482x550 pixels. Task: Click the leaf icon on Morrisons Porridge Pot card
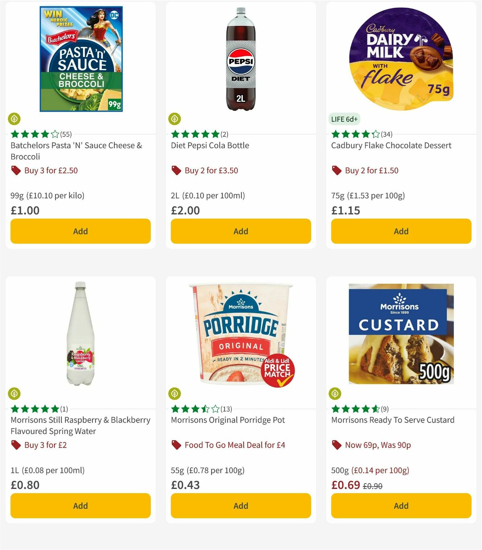174,393
